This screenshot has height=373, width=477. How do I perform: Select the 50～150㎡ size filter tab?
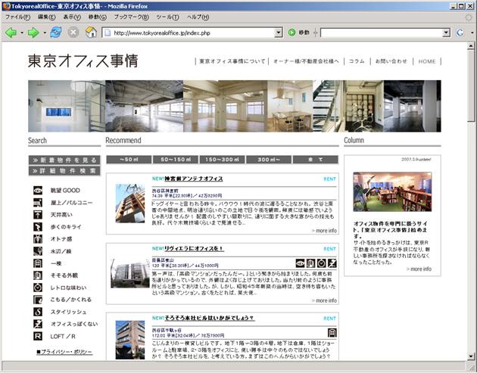[x=173, y=160]
